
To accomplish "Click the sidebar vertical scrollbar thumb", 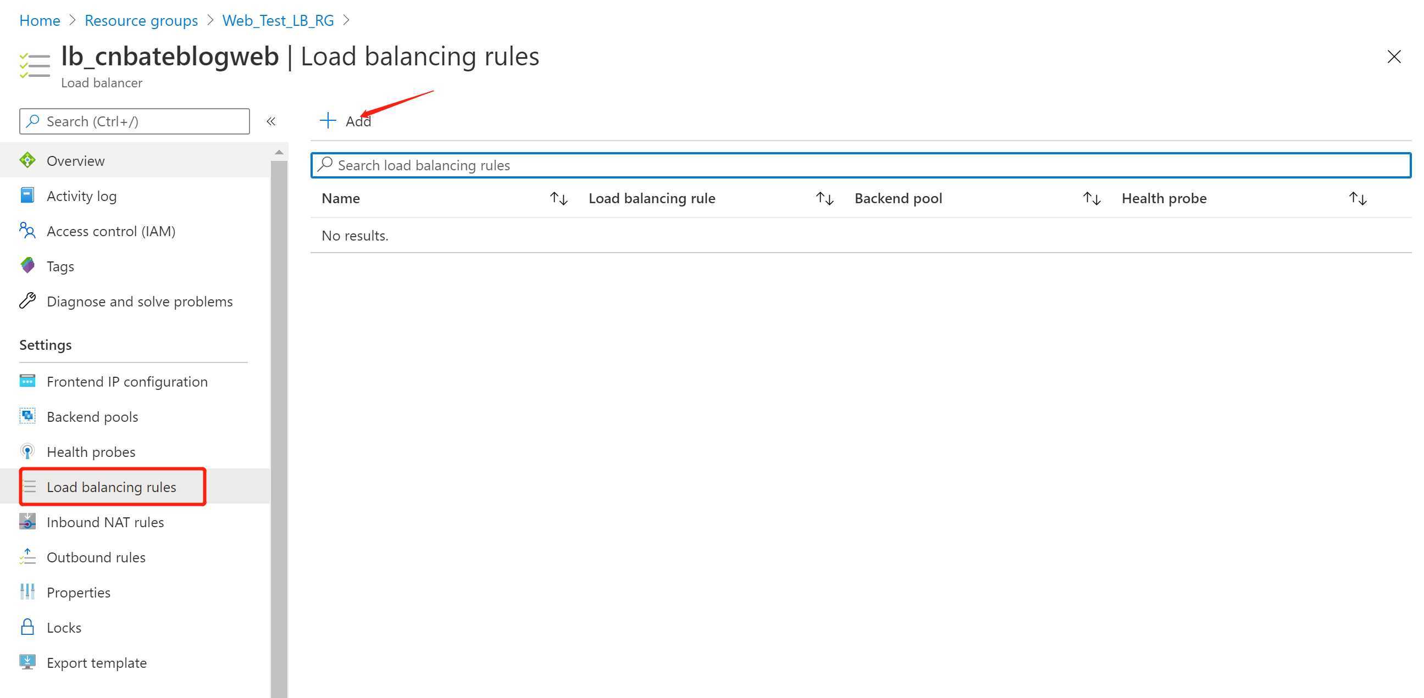I will pyautogui.click(x=279, y=428).
